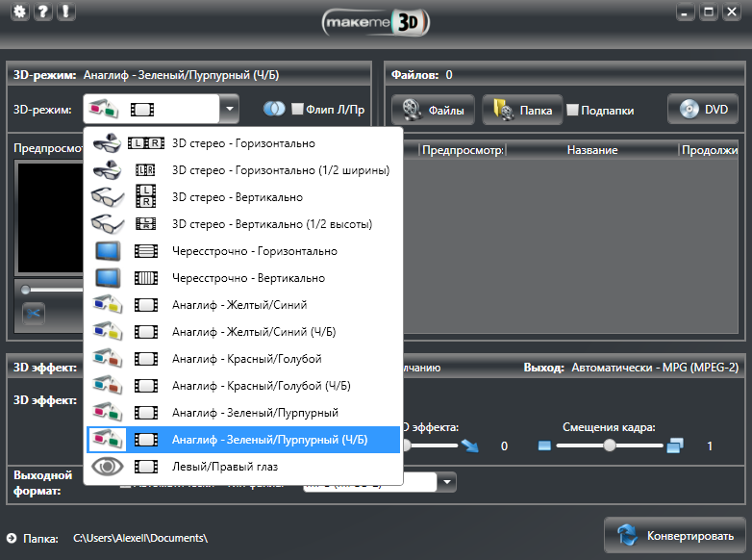Click the refresh icon on Конвертировать button
Viewport: 752px width, 560px height.
coord(627,535)
